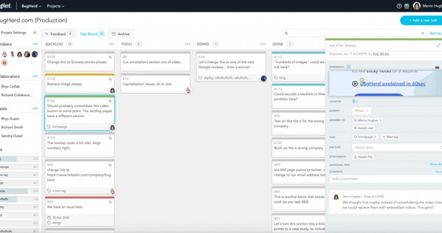Click tag progress bar showing 2/4
The height and width of the screenshot is (233, 442).
coord(19,159)
